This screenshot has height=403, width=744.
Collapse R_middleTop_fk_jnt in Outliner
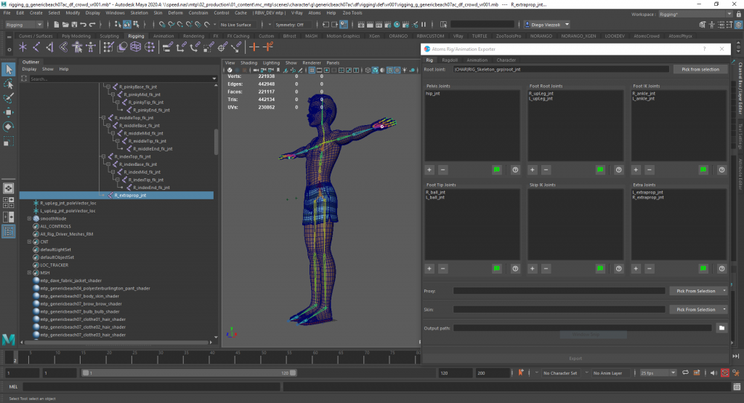[103, 118]
